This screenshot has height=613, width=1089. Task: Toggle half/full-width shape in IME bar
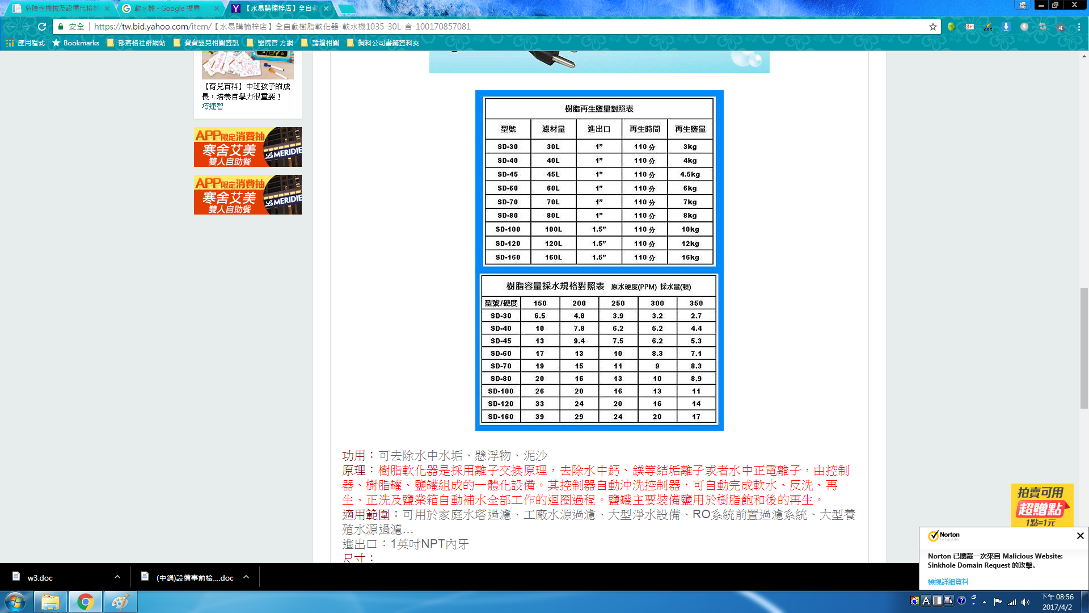pyautogui.click(x=937, y=601)
